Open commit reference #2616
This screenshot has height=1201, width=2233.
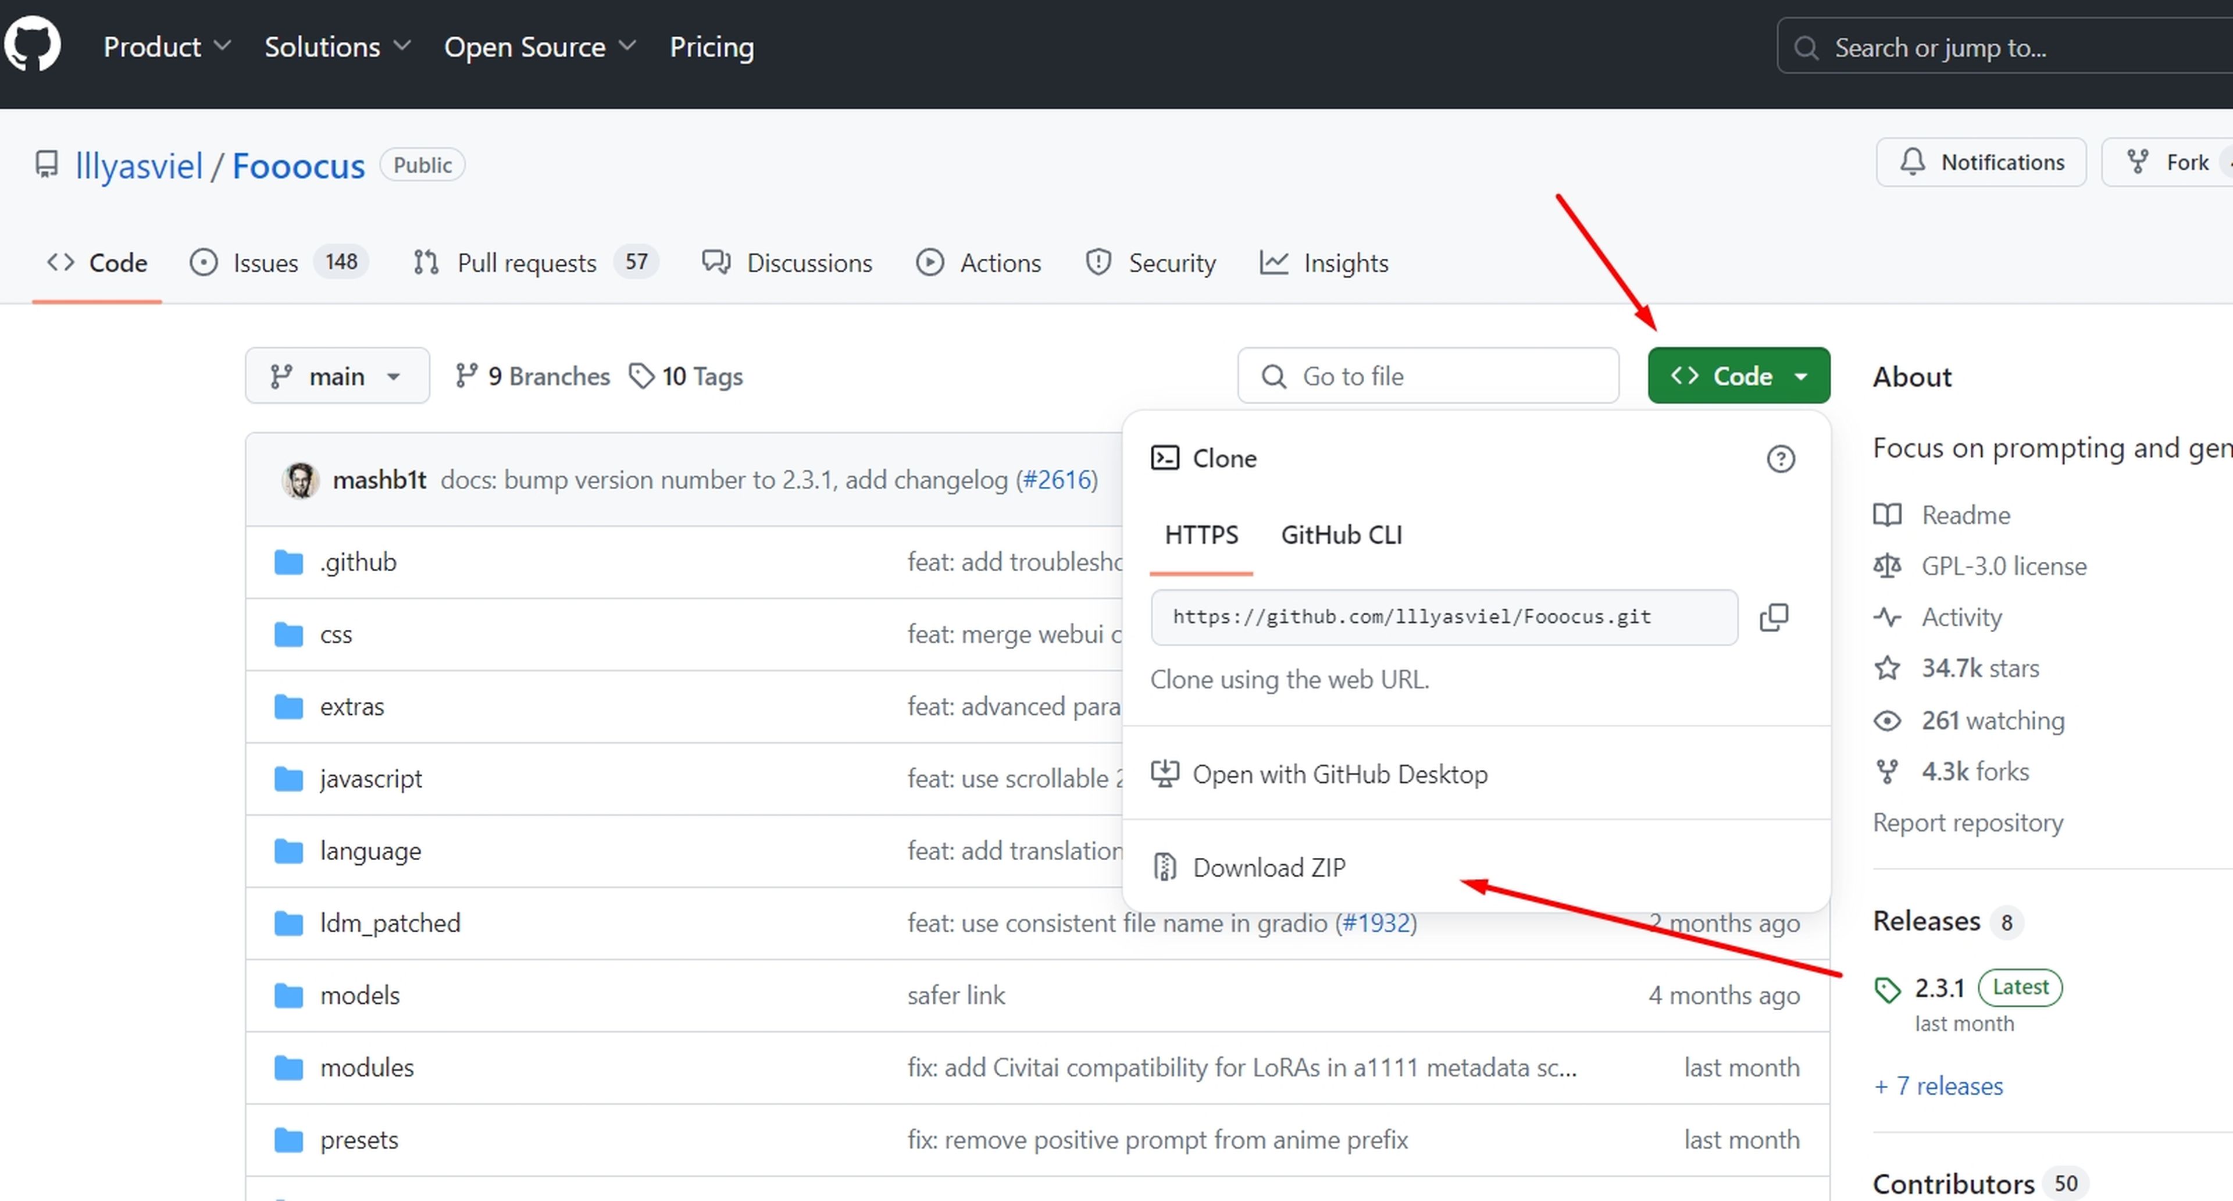(1057, 480)
